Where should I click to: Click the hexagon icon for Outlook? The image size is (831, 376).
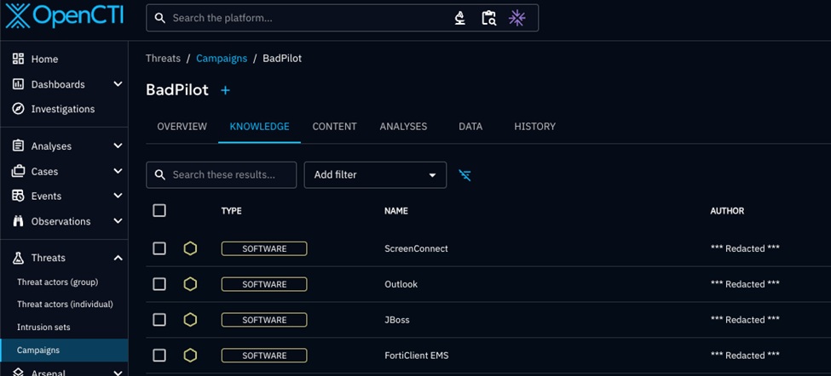[x=190, y=284]
